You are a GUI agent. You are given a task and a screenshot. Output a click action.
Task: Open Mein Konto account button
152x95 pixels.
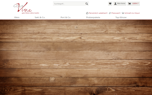pos(120,4)
